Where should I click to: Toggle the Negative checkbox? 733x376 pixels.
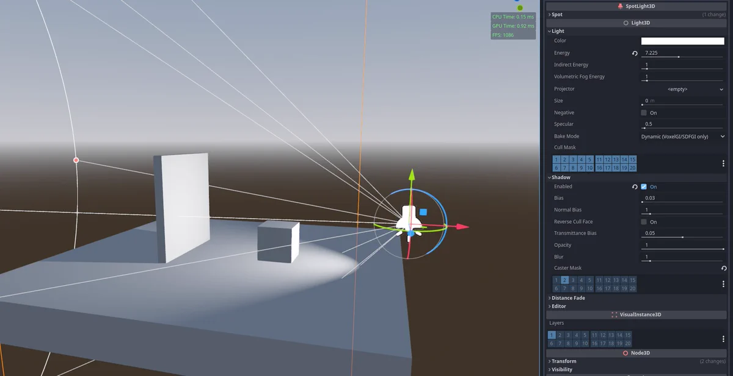(644, 113)
